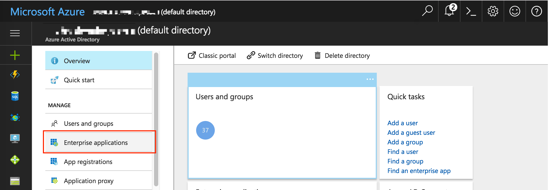Select Enterprise applications in Manage menu

click(x=96, y=143)
